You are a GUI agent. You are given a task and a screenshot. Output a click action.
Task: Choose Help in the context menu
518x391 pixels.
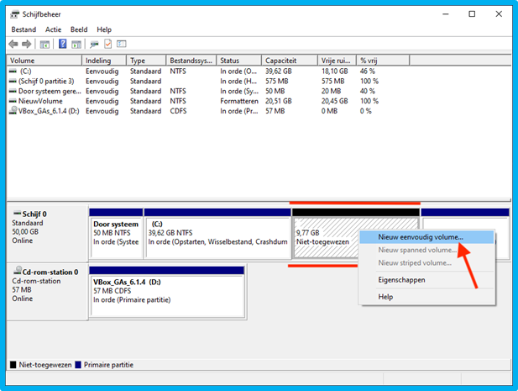[426, 297]
